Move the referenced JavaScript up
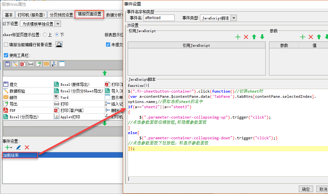Screen dimensions: 328x194 pos(254,37)
